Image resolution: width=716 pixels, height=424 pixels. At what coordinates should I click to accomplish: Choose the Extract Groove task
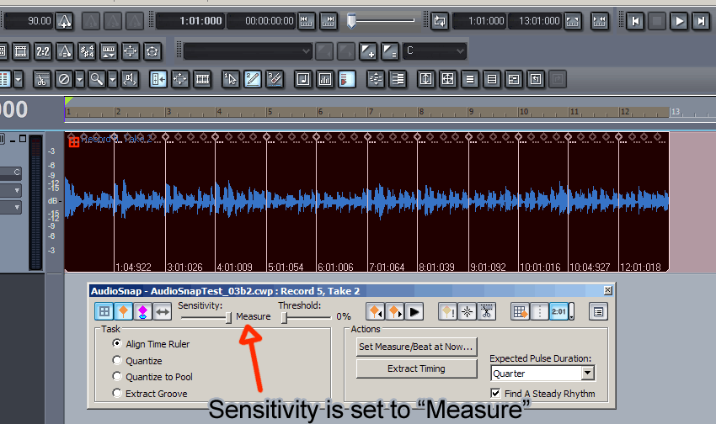click(x=118, y=394)
